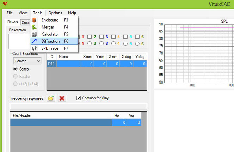Click the Name column header
Image resolution: width=234 pixels, height=152 pixels.
[69, 57]
